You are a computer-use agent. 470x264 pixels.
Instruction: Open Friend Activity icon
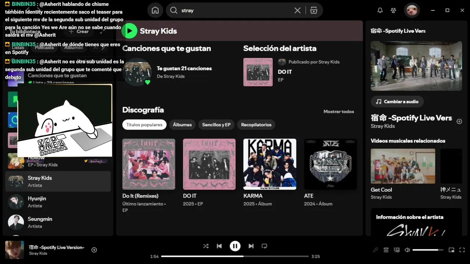(x=394, y=10)
